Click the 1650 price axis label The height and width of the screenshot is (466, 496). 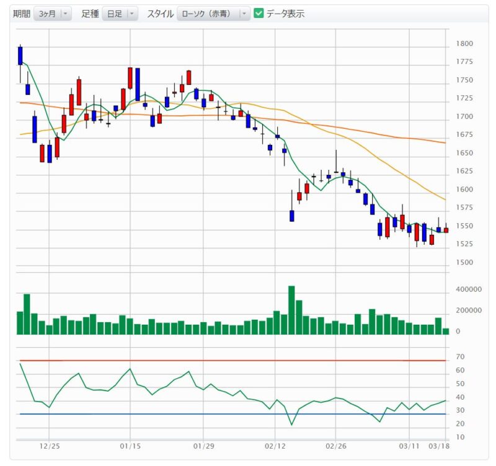pyautogui.click(x=464, y=153)
